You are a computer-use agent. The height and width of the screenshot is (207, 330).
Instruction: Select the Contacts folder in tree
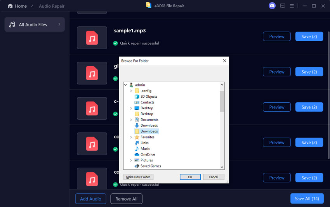coord(147,102)
